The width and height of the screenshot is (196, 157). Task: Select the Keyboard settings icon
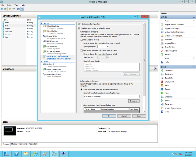coord(44,64)
